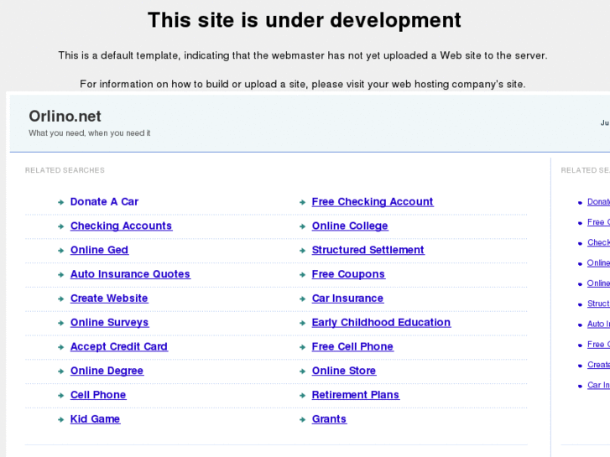The width and height of the screenshot is (610, 457).
Task: Open the Online Ged link
Action: tap(99, 250)
